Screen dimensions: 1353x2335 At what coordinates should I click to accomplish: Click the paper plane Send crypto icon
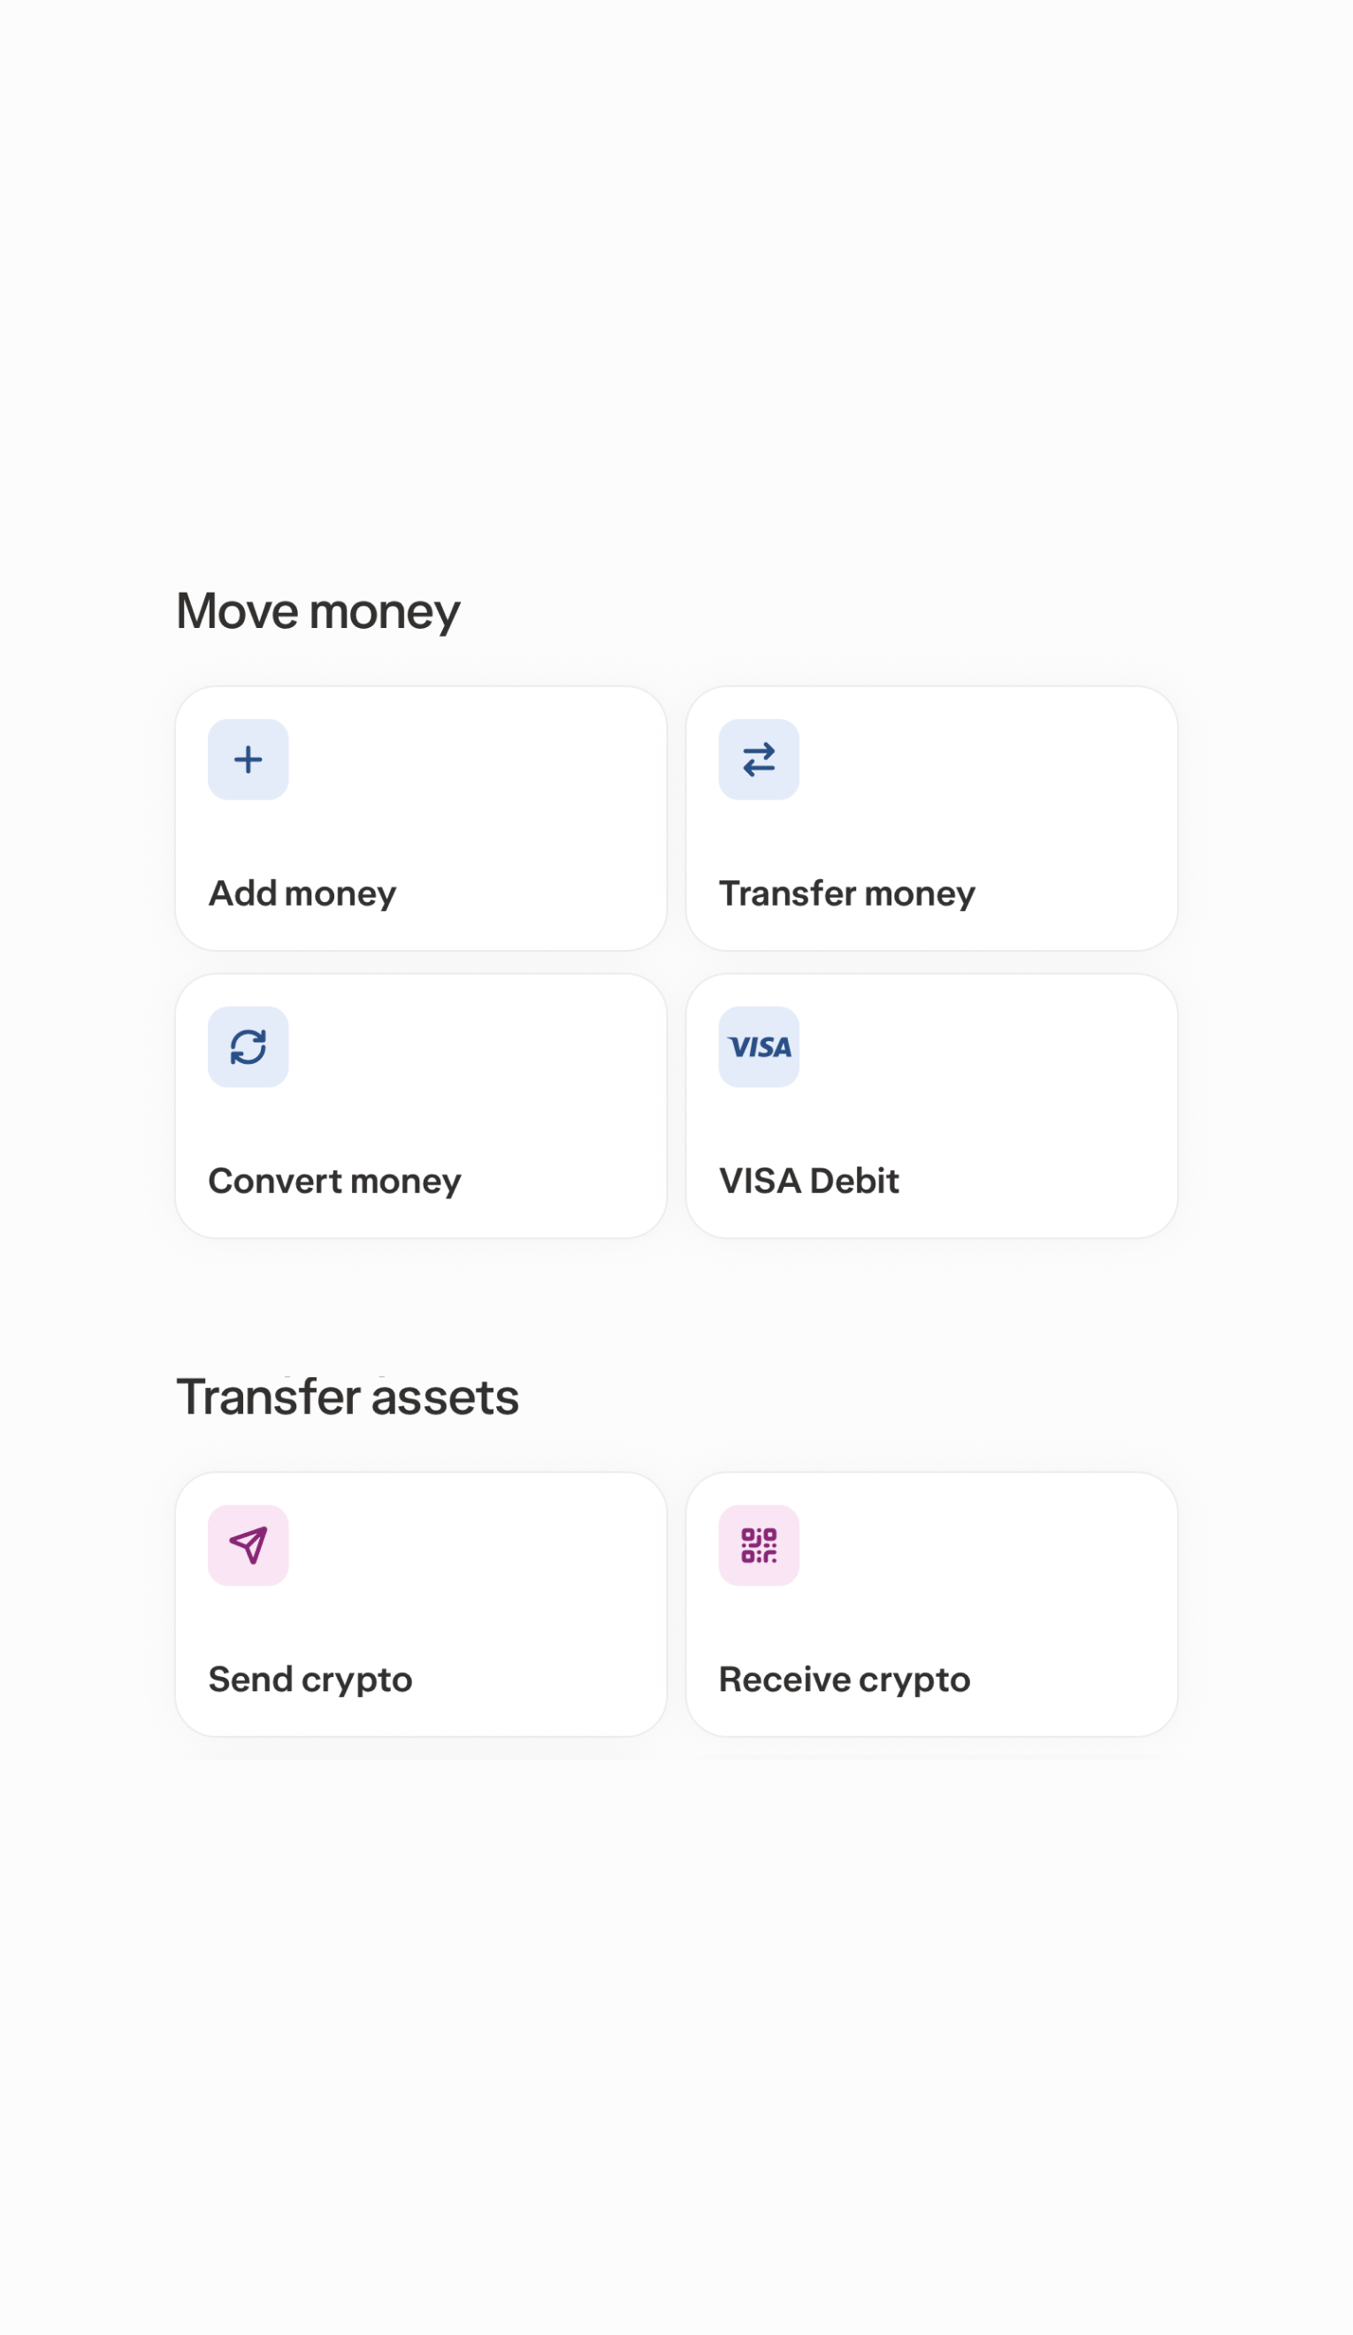(x=248, y=1545)
